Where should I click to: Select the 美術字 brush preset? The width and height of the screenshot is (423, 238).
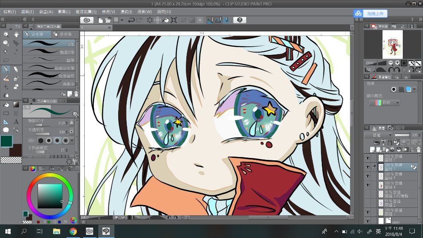(50, 83)
